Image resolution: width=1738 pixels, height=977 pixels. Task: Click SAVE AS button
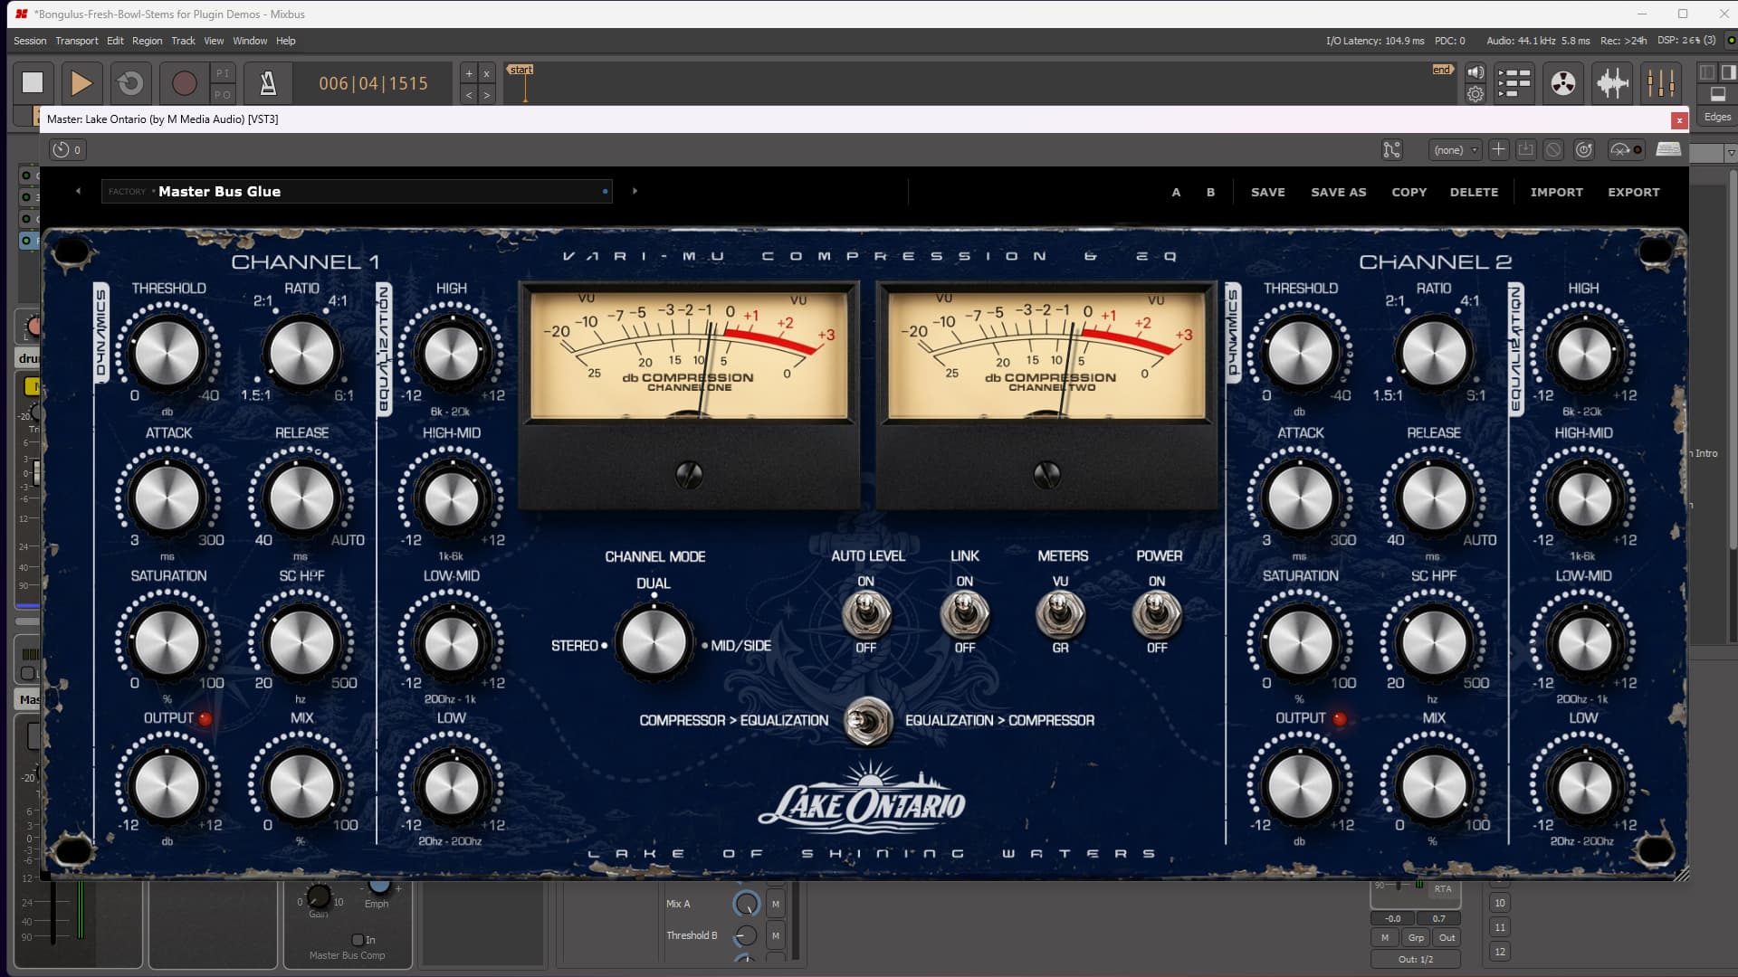click(x=1339, y=192)
